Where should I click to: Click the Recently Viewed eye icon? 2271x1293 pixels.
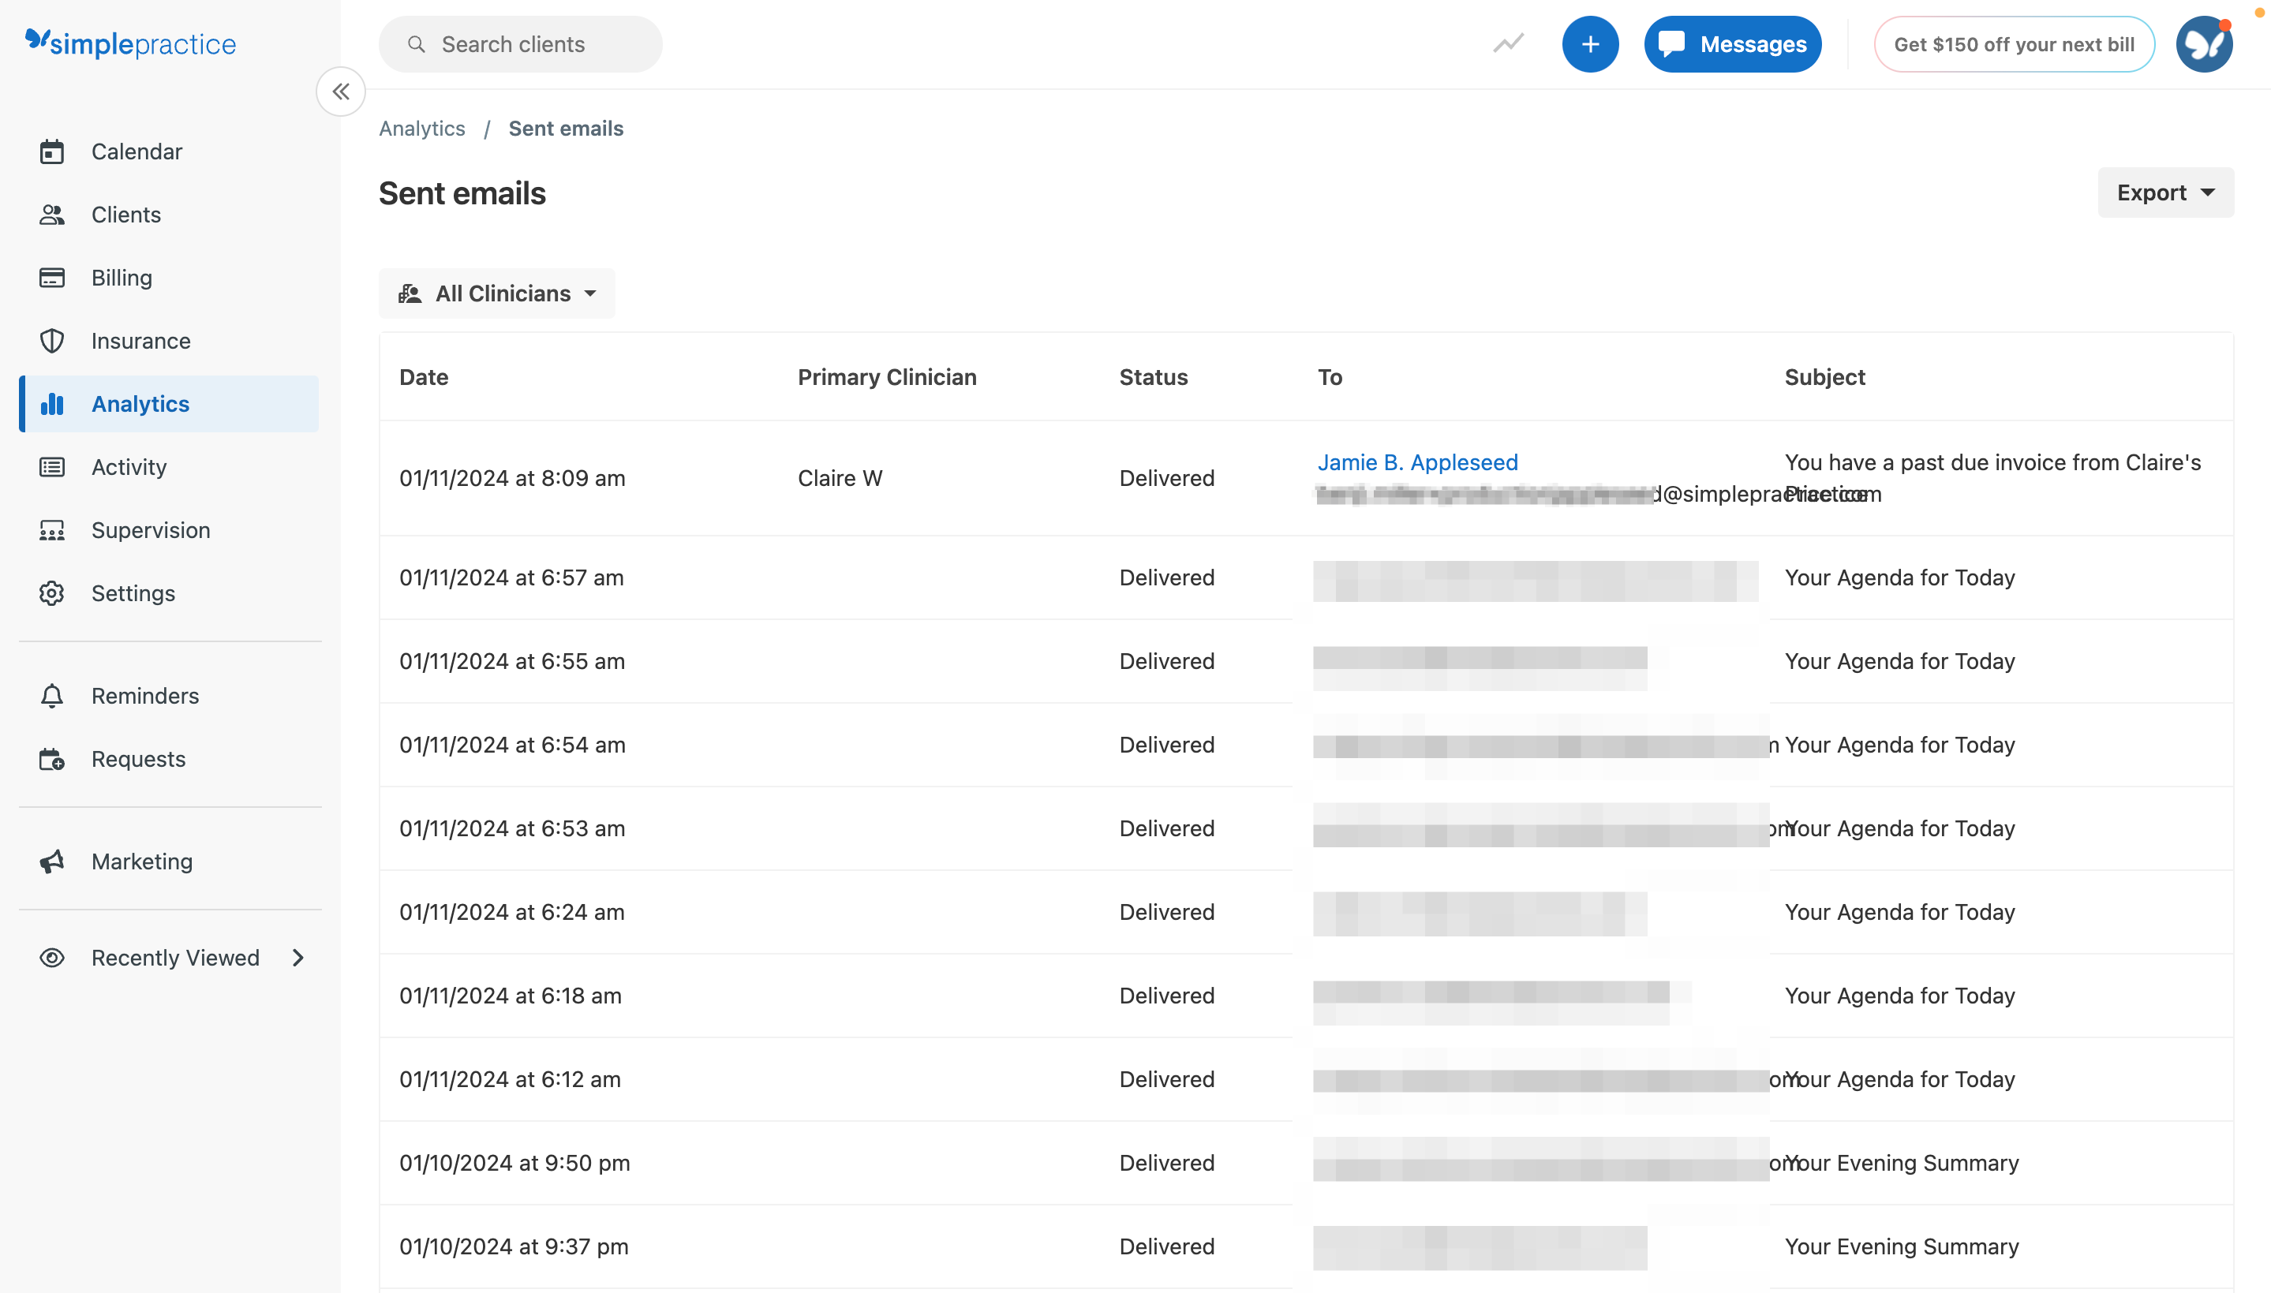click(51, 959)
